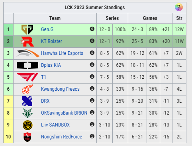The height and width of the screenshot is (146, 192).
Task: Click the Kwangdong Freecs flame logo
Action: point(27,89)
